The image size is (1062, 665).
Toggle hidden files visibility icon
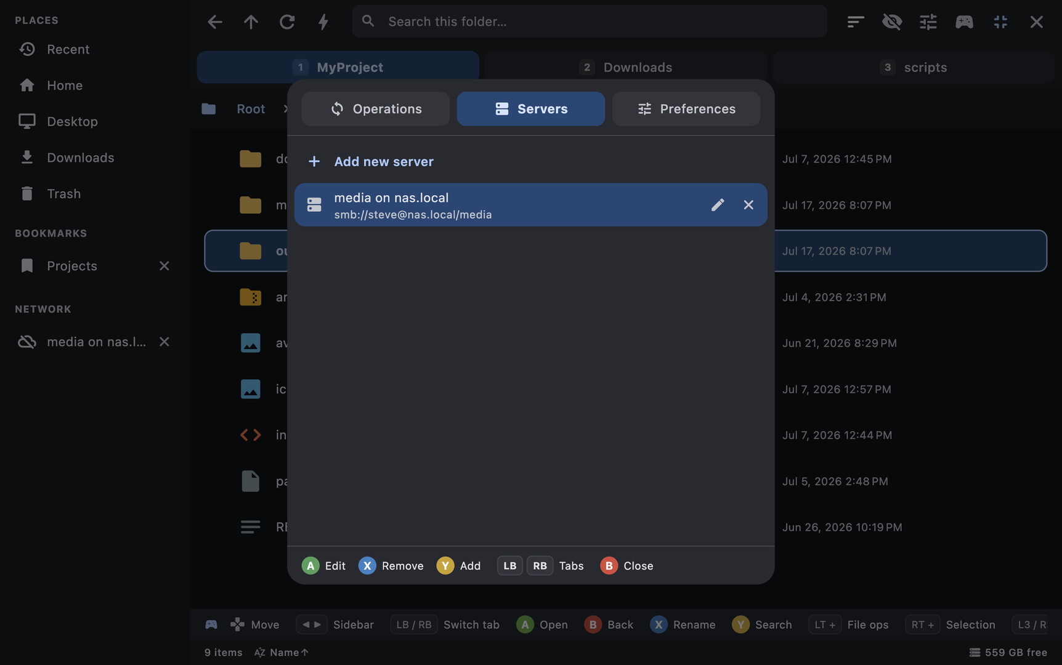pyautogui.click(x=891, y=22)
